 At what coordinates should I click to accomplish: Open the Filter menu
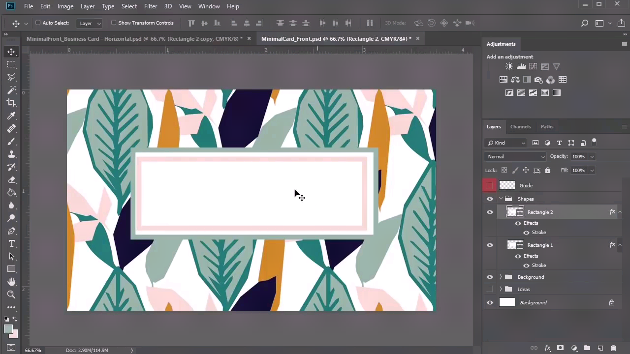(x=151, y=6)
